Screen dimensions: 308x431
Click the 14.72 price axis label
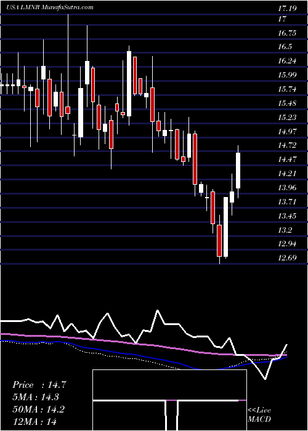pos(287,145)
